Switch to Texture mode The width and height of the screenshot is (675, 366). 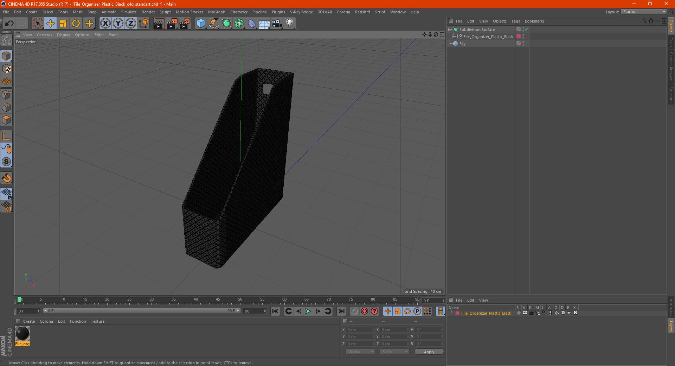tap(7, 69)
